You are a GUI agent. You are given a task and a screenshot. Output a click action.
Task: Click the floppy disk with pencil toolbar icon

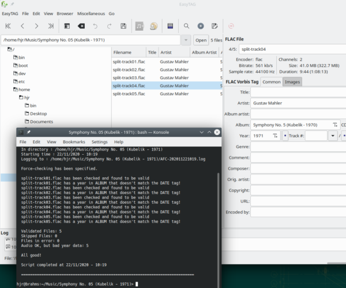click(215, 26)
